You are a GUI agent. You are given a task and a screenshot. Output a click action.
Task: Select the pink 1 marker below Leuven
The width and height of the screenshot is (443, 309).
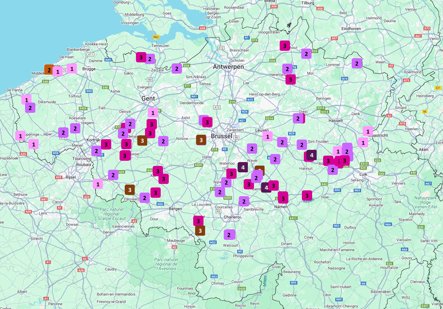(x=267, y=136)
